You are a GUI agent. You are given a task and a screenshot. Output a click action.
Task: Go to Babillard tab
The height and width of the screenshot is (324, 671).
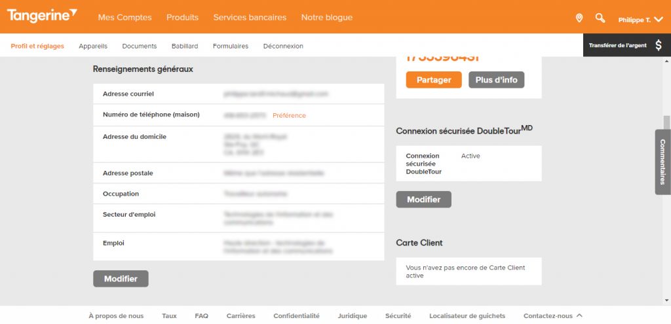click(185, 46)
